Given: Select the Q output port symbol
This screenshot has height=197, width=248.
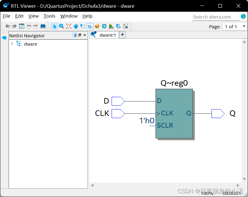Looking at the screenshot, I should pyautogui.click(x=218, y=113).
